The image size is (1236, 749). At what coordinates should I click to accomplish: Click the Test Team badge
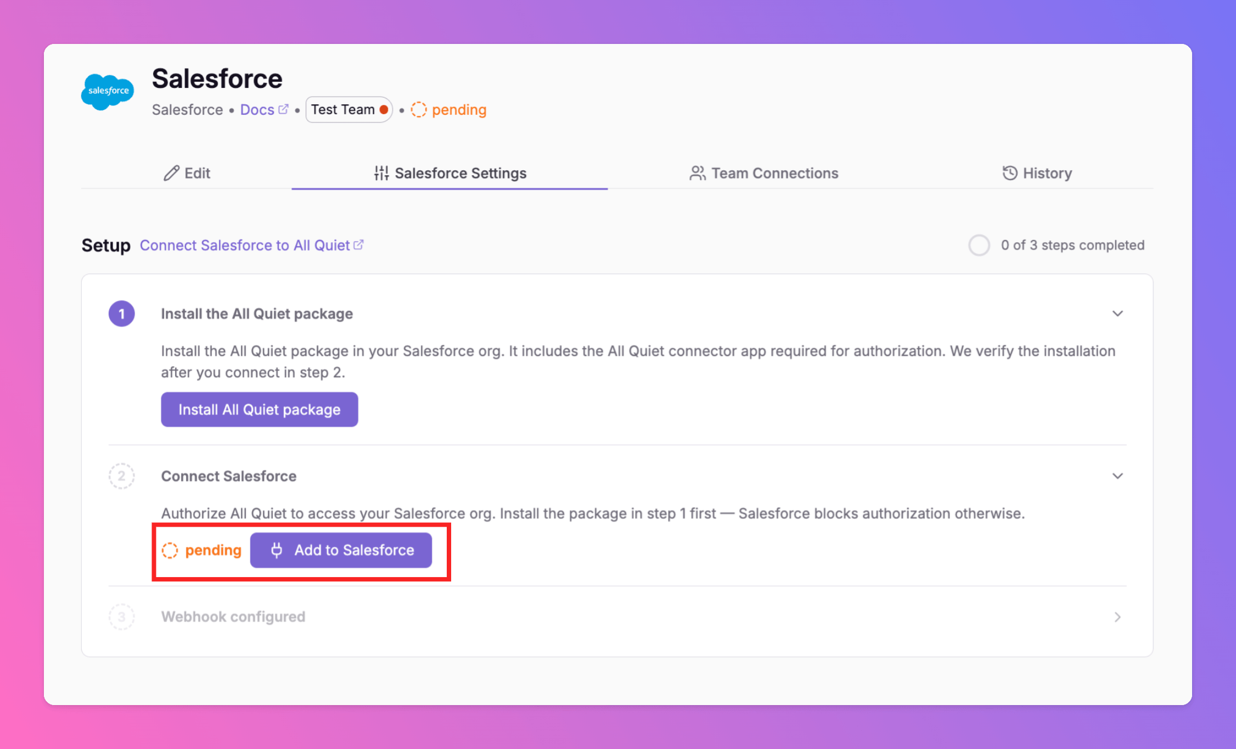pyautogui.click(x=349, y=110)
